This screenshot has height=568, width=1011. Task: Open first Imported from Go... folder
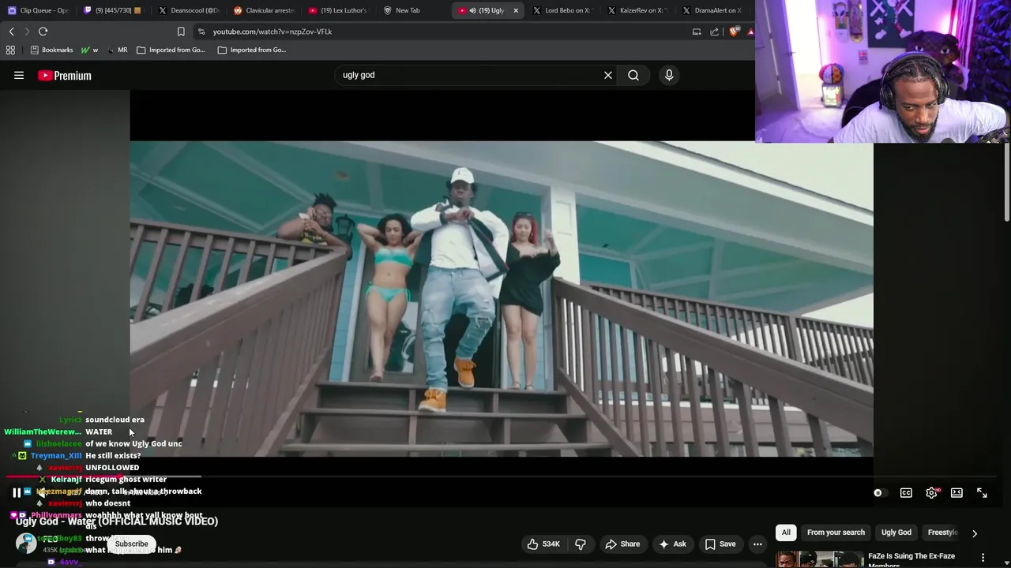[x=171, y=50]
